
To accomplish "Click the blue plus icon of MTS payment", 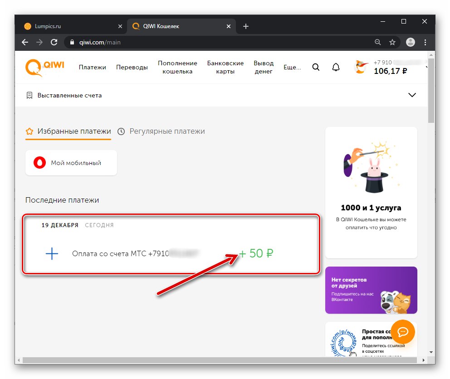I will point(52,253).
